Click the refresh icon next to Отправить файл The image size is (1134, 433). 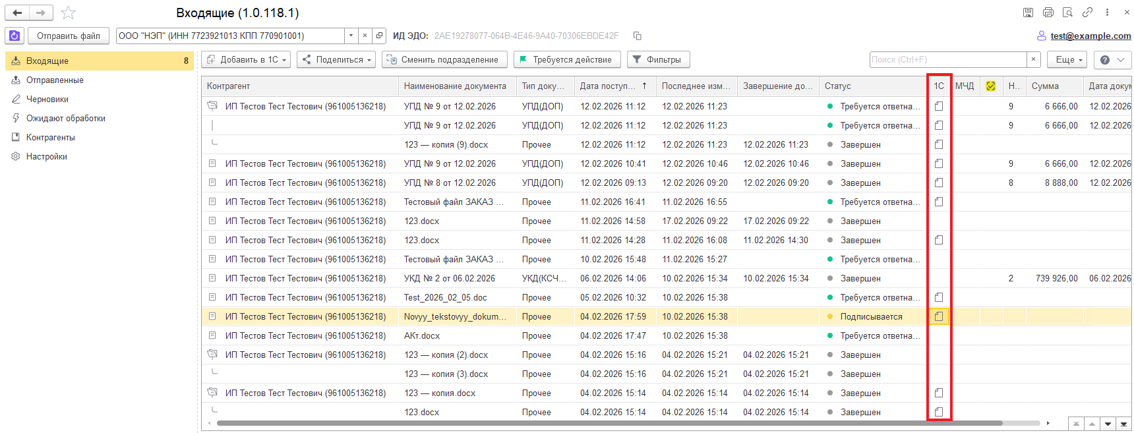coord(15,36)
